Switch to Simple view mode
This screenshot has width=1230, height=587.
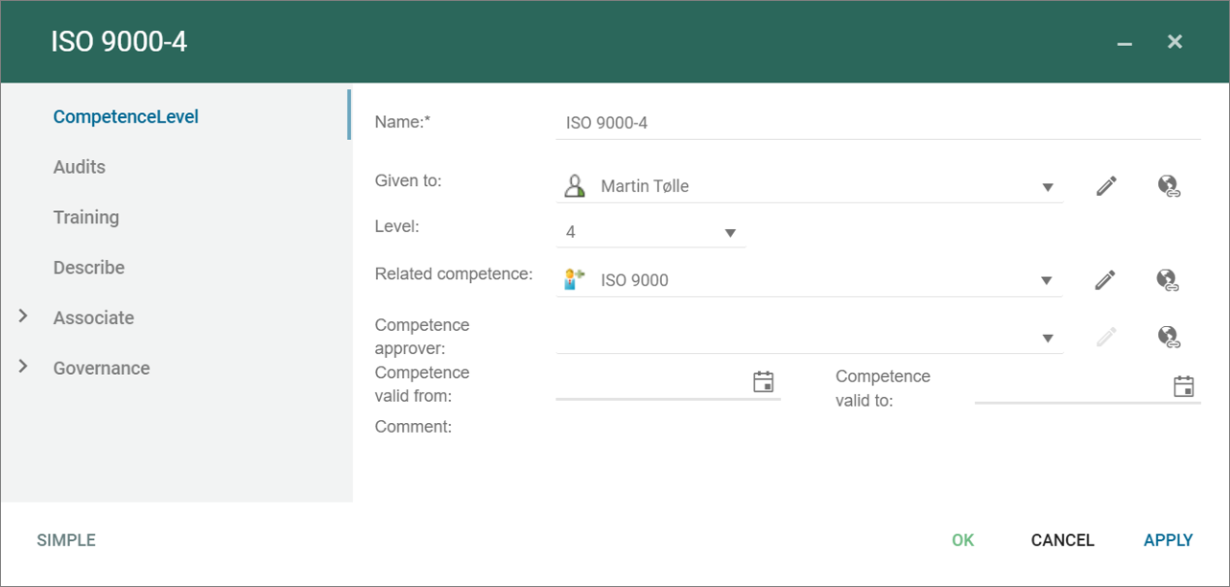66,540
